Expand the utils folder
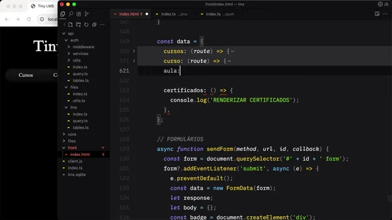Viewport: 392px width, 220px height. [69, 61]
